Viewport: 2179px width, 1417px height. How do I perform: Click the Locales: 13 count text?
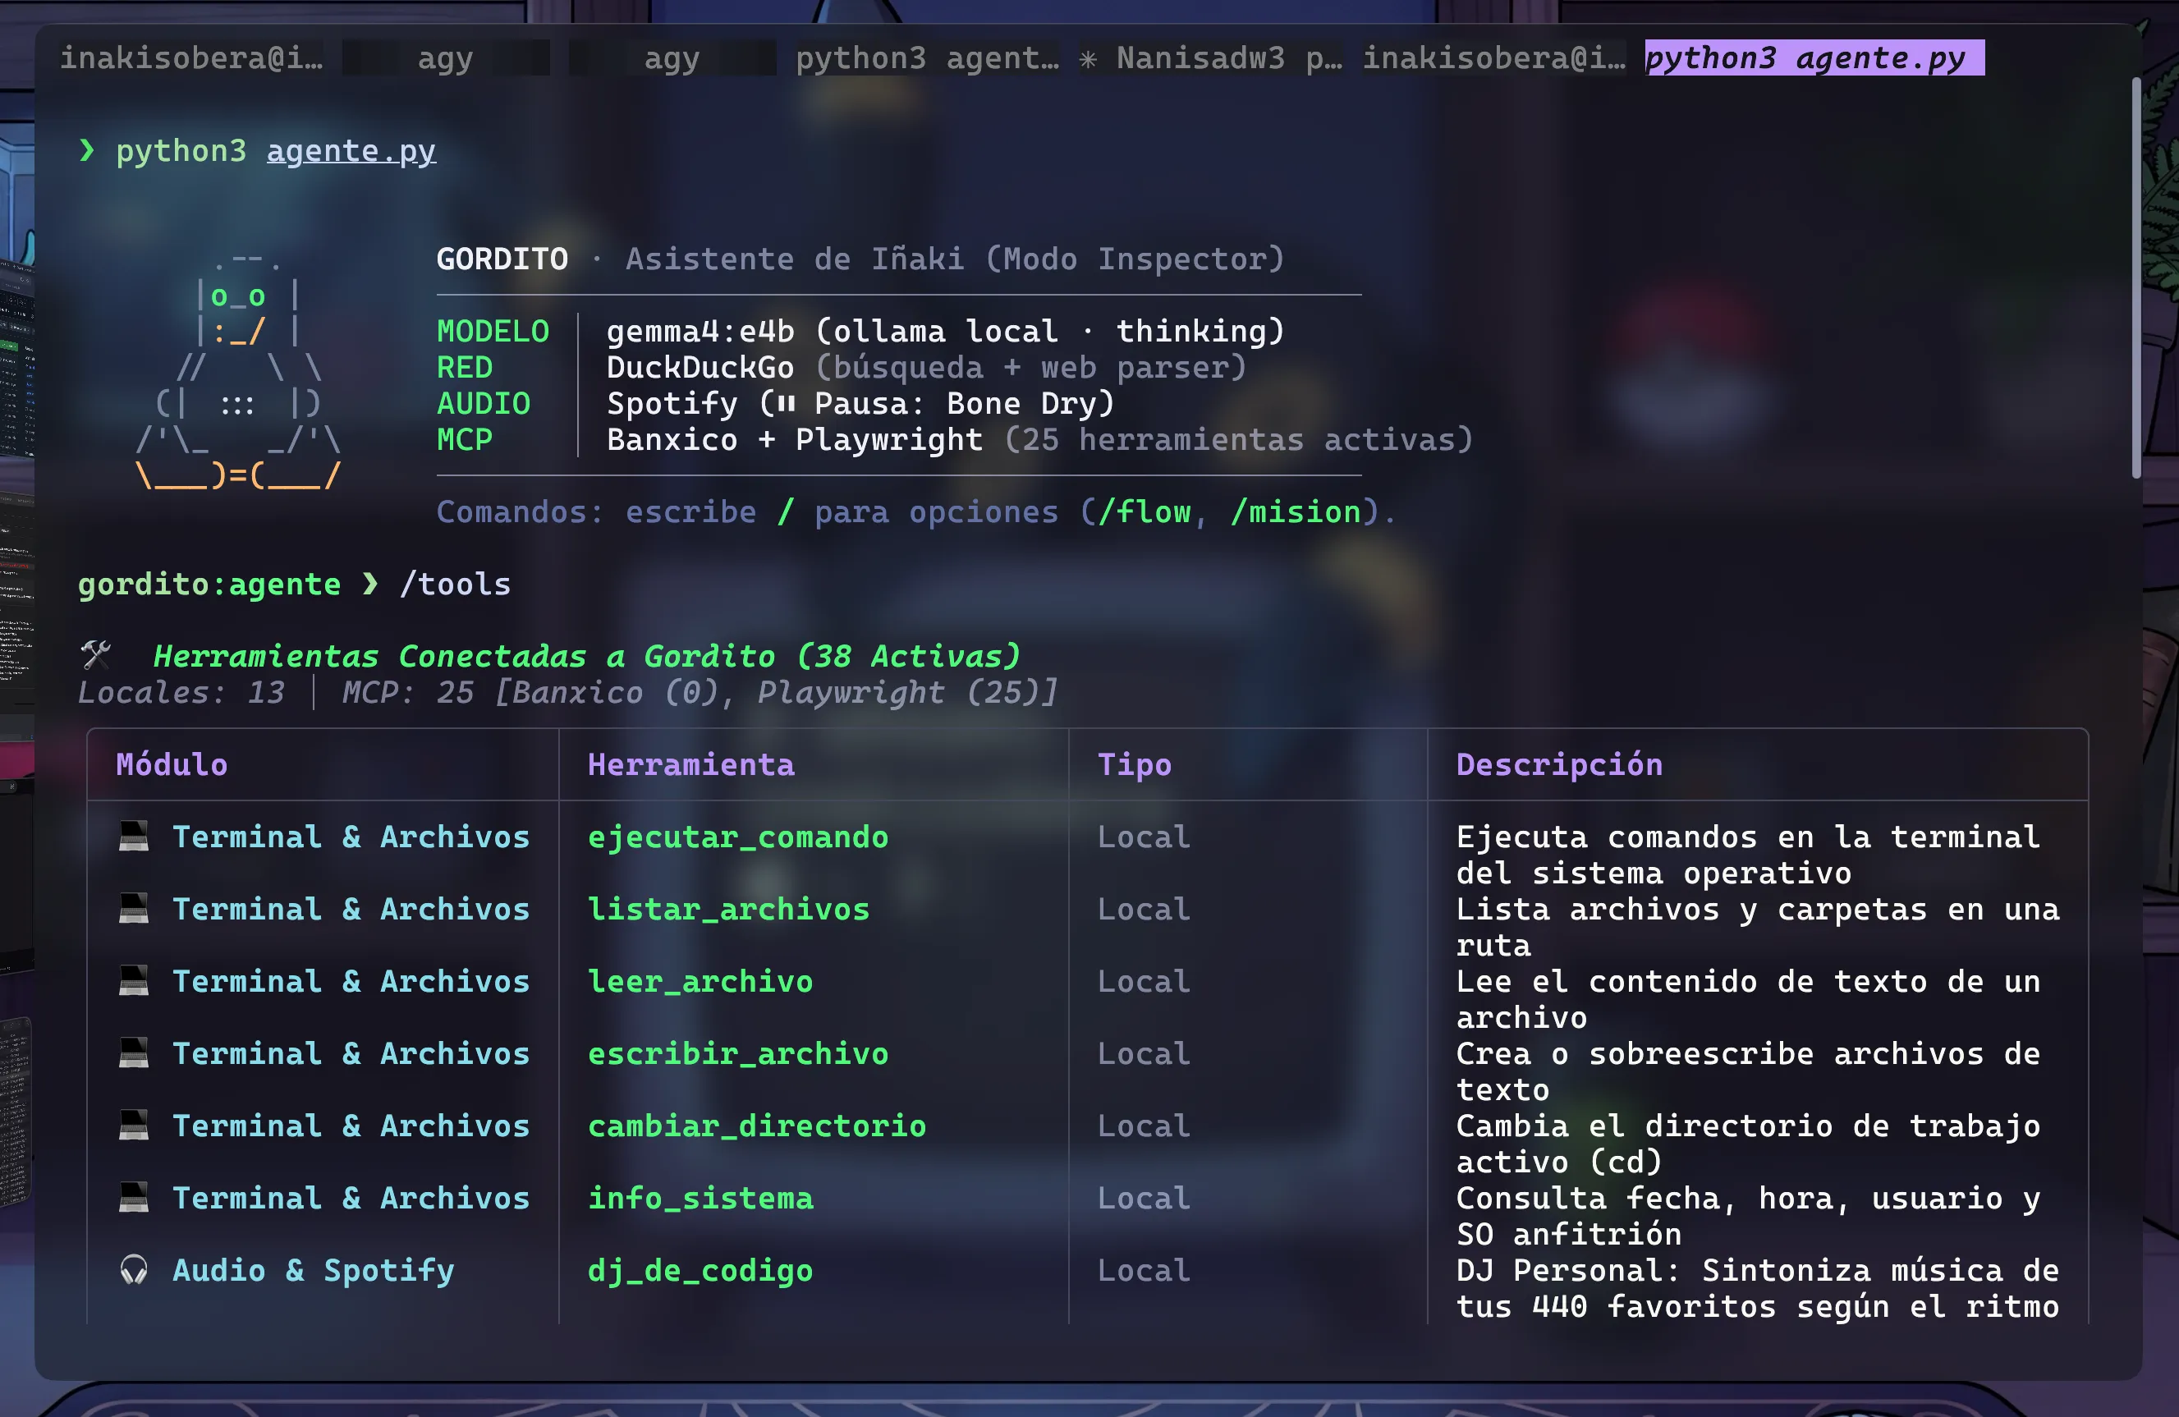pos(181,693)
